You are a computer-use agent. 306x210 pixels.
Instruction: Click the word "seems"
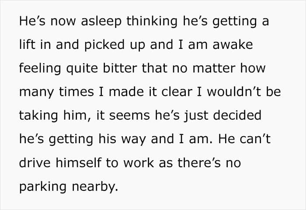[129, 115]
